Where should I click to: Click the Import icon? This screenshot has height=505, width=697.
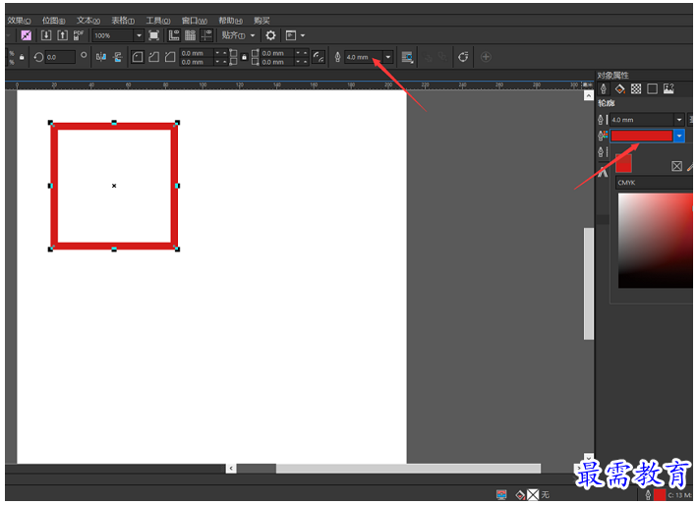click(x=46, y=35)
